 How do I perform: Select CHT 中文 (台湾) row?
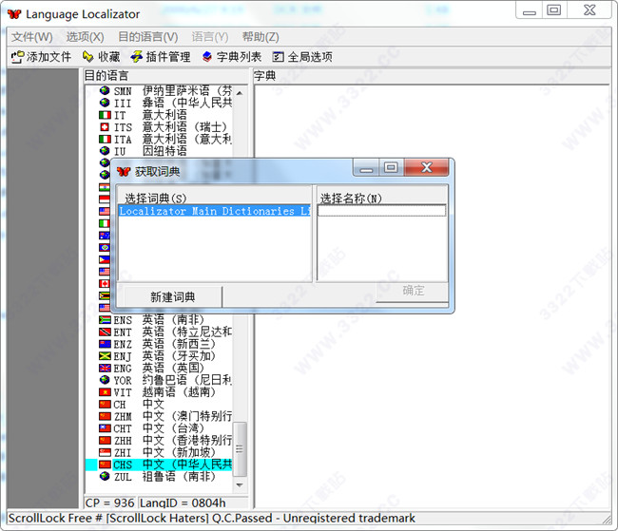[x=159, y=428]
